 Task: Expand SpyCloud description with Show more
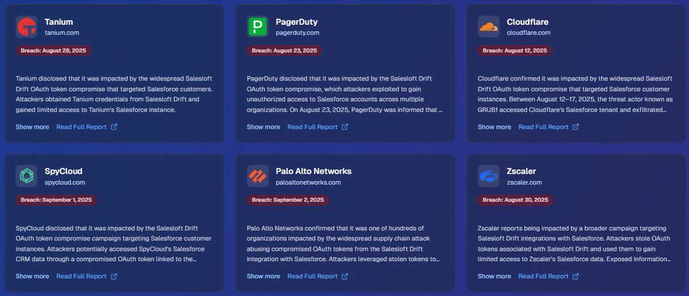point(32,276)
